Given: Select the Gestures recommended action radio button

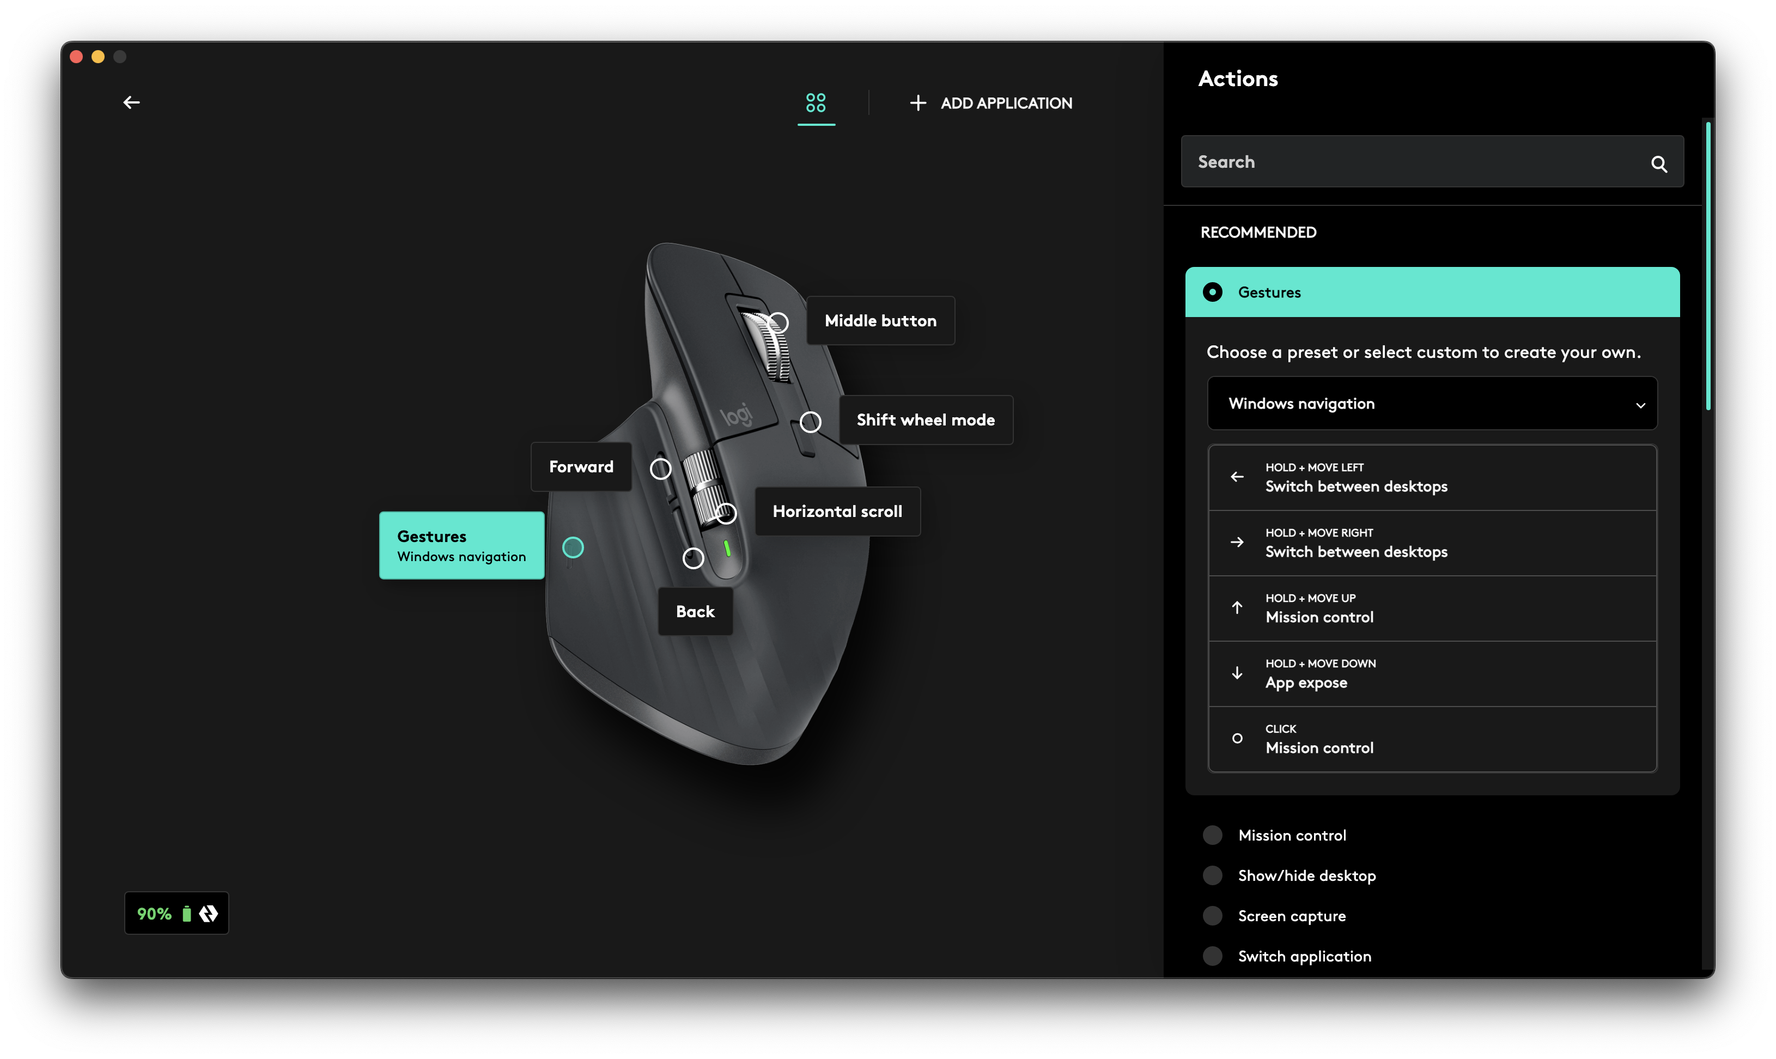Looking at the screenshot, I should pyautogui.click(x=1211, y=291).
